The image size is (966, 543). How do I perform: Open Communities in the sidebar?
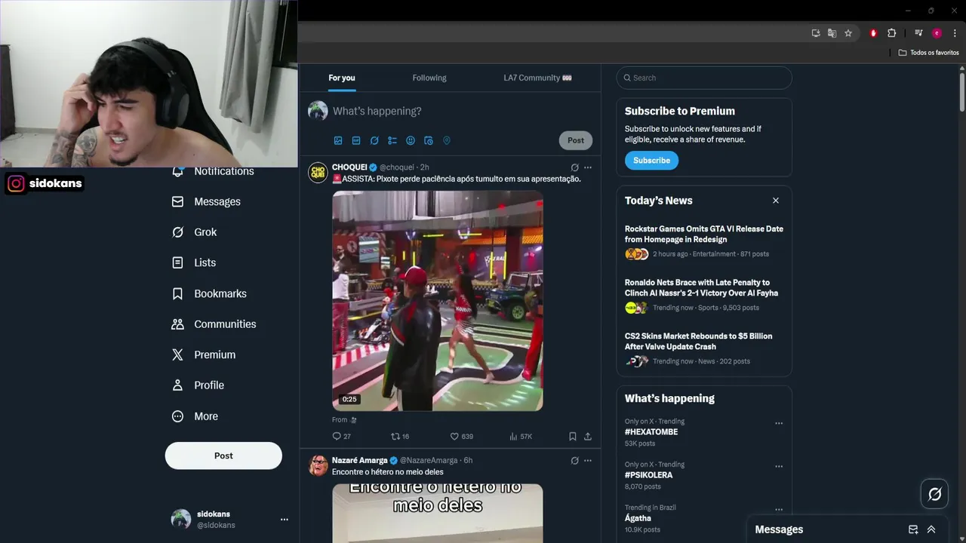click(214, 324)
